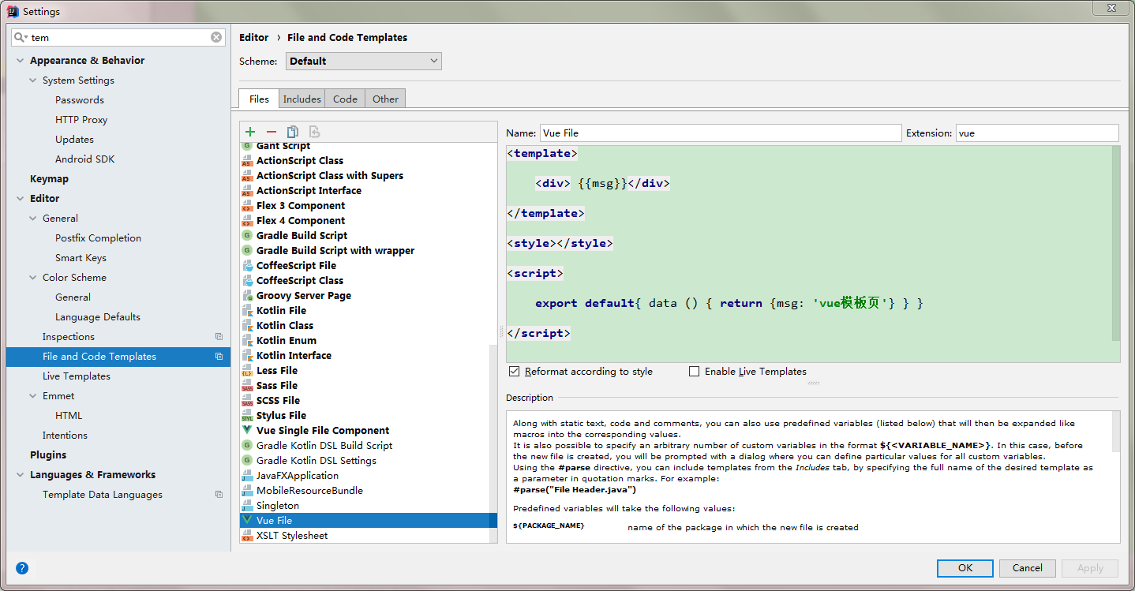
Task: Open HTTP Proxy settings
Action: pos(81,120)
